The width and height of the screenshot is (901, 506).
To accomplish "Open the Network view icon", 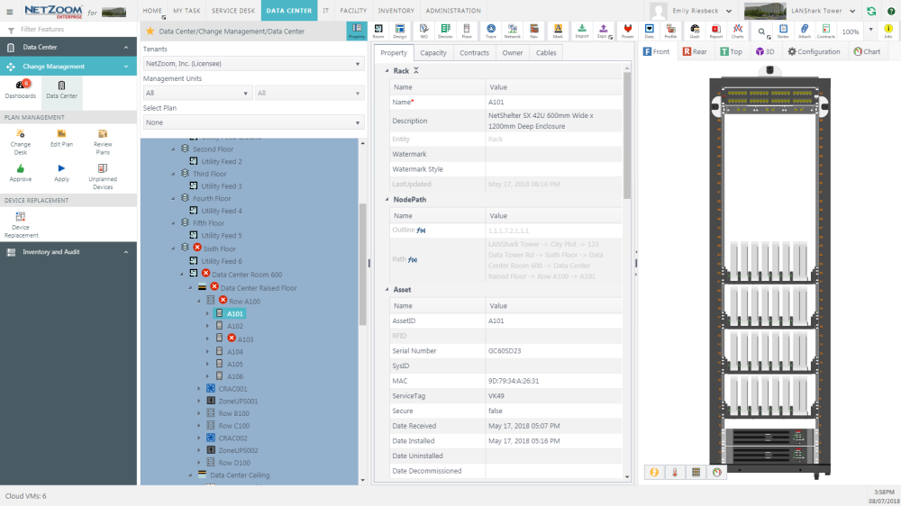I will pos(512,31).
